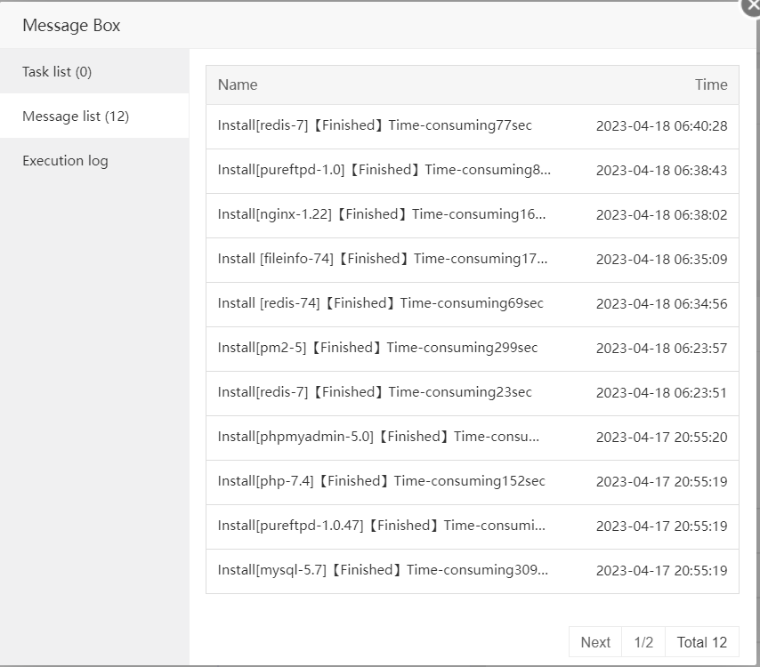
Task: Select the fileinfo-74 install message
Action: 383,260
